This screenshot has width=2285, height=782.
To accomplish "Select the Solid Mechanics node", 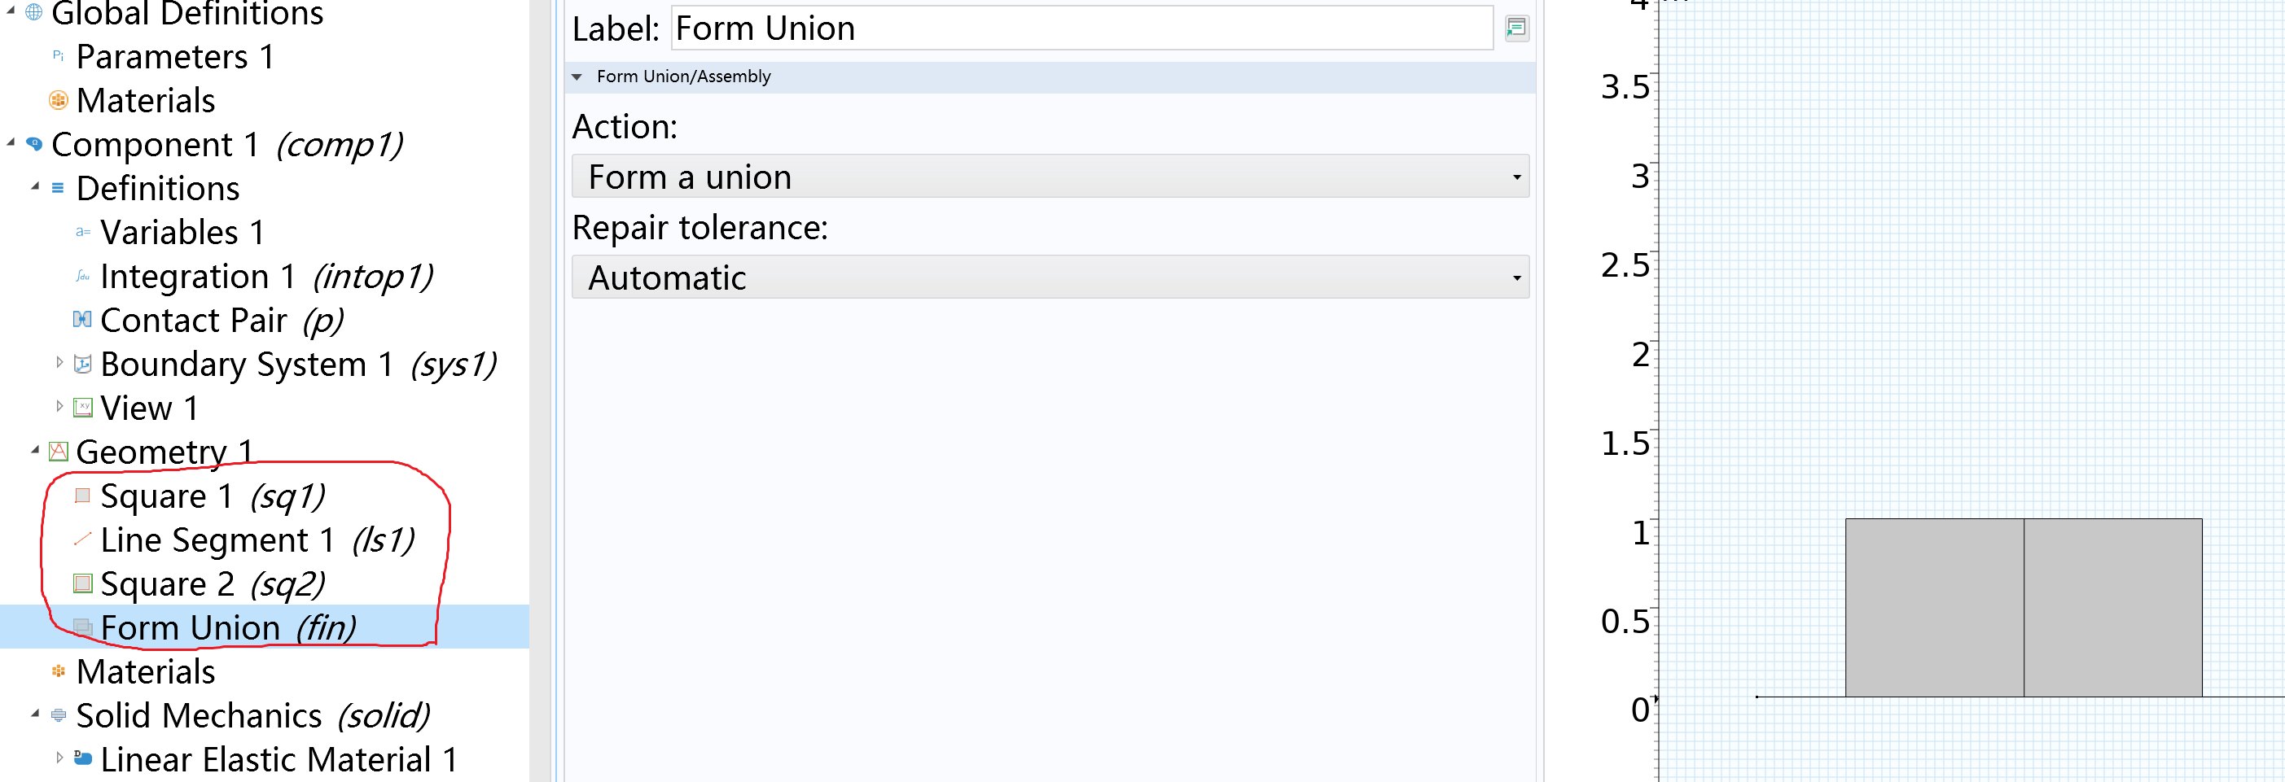I will 252,715.
